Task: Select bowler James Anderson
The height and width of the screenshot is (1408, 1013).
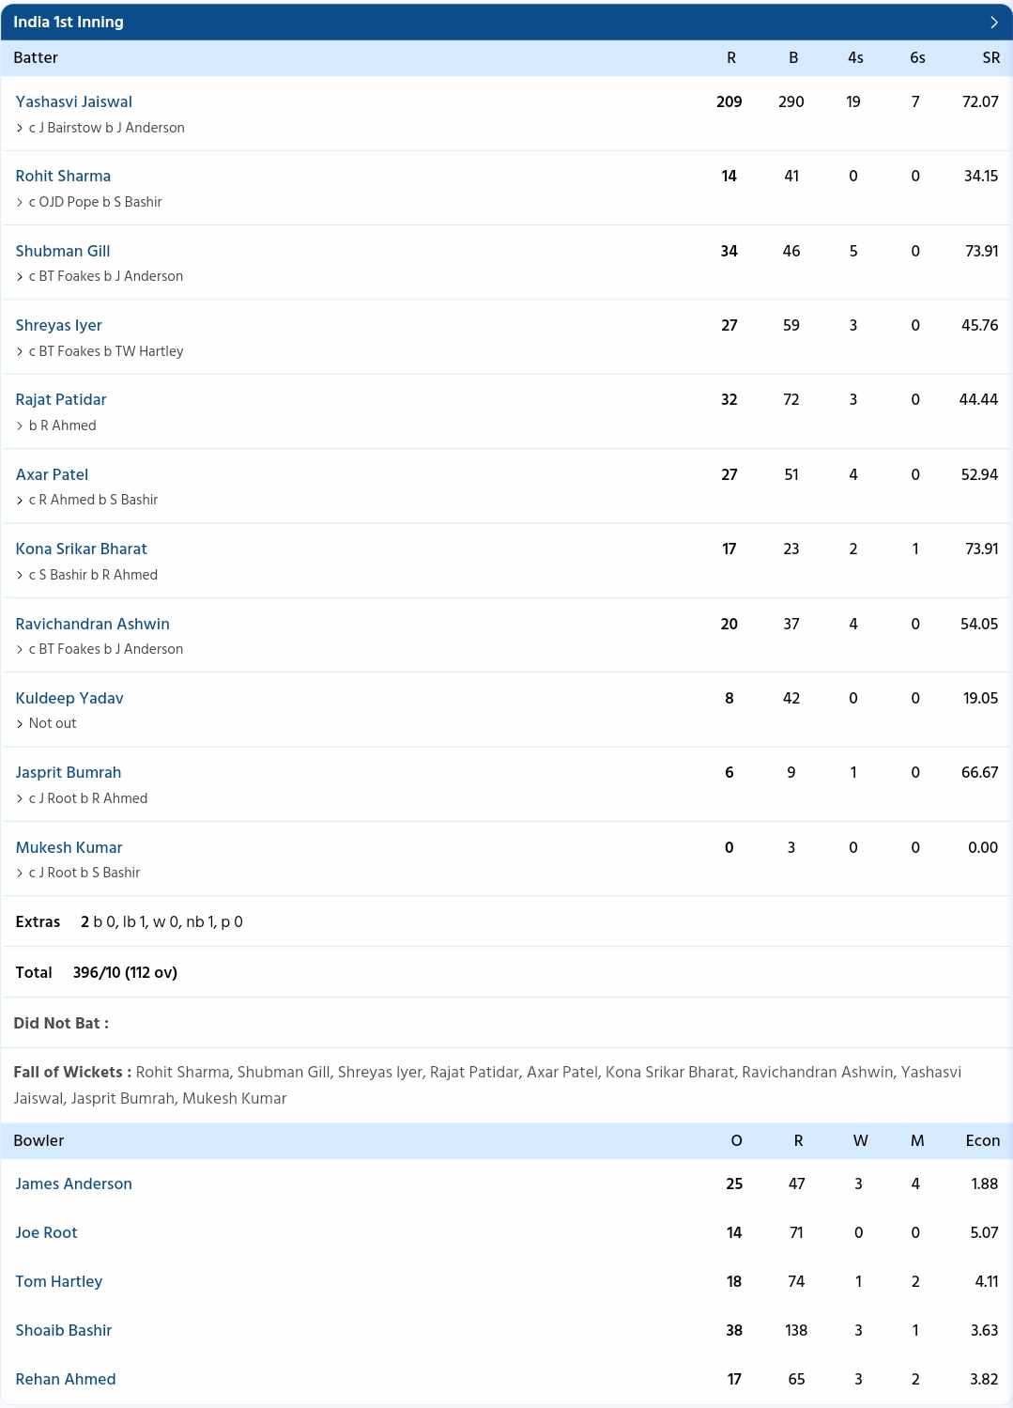Action: (73, 1184)
